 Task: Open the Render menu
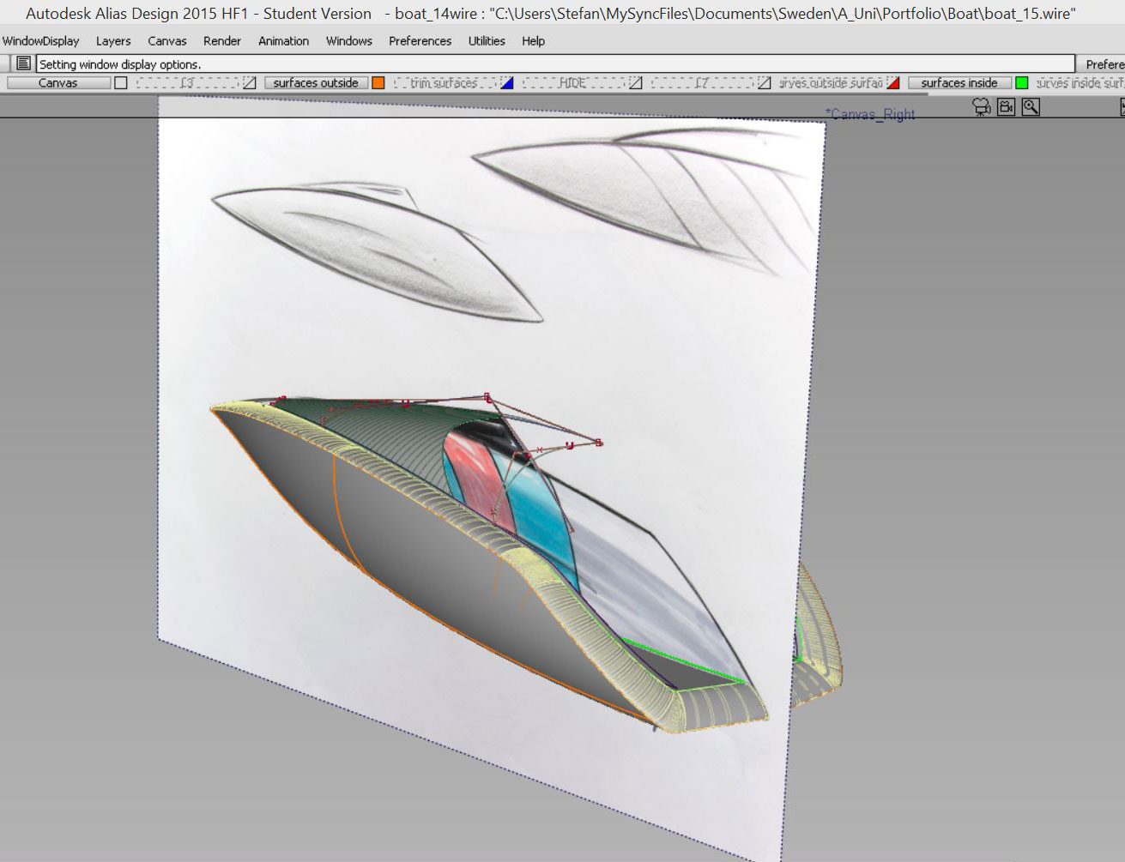[x=222, y=41]
